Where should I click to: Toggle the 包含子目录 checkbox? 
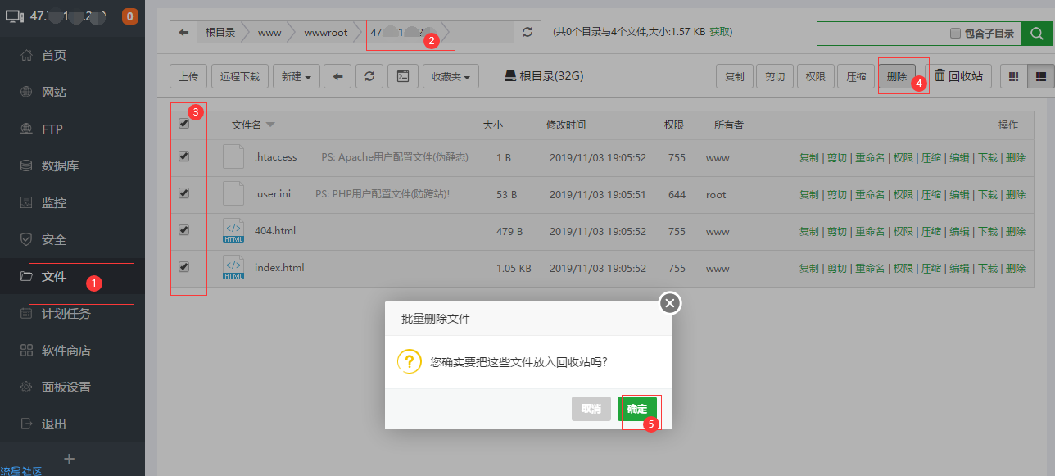955,34
